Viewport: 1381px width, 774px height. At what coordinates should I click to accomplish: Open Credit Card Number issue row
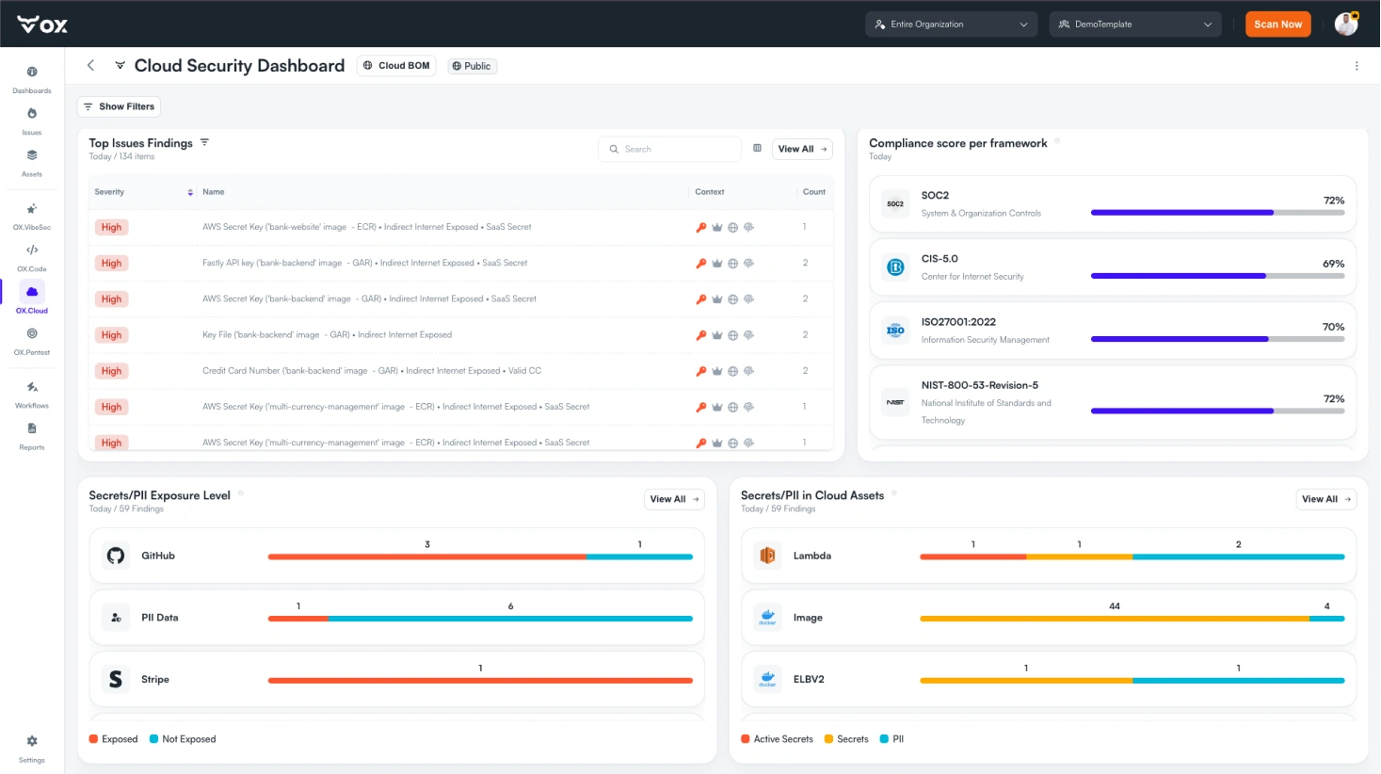[461, 371]
